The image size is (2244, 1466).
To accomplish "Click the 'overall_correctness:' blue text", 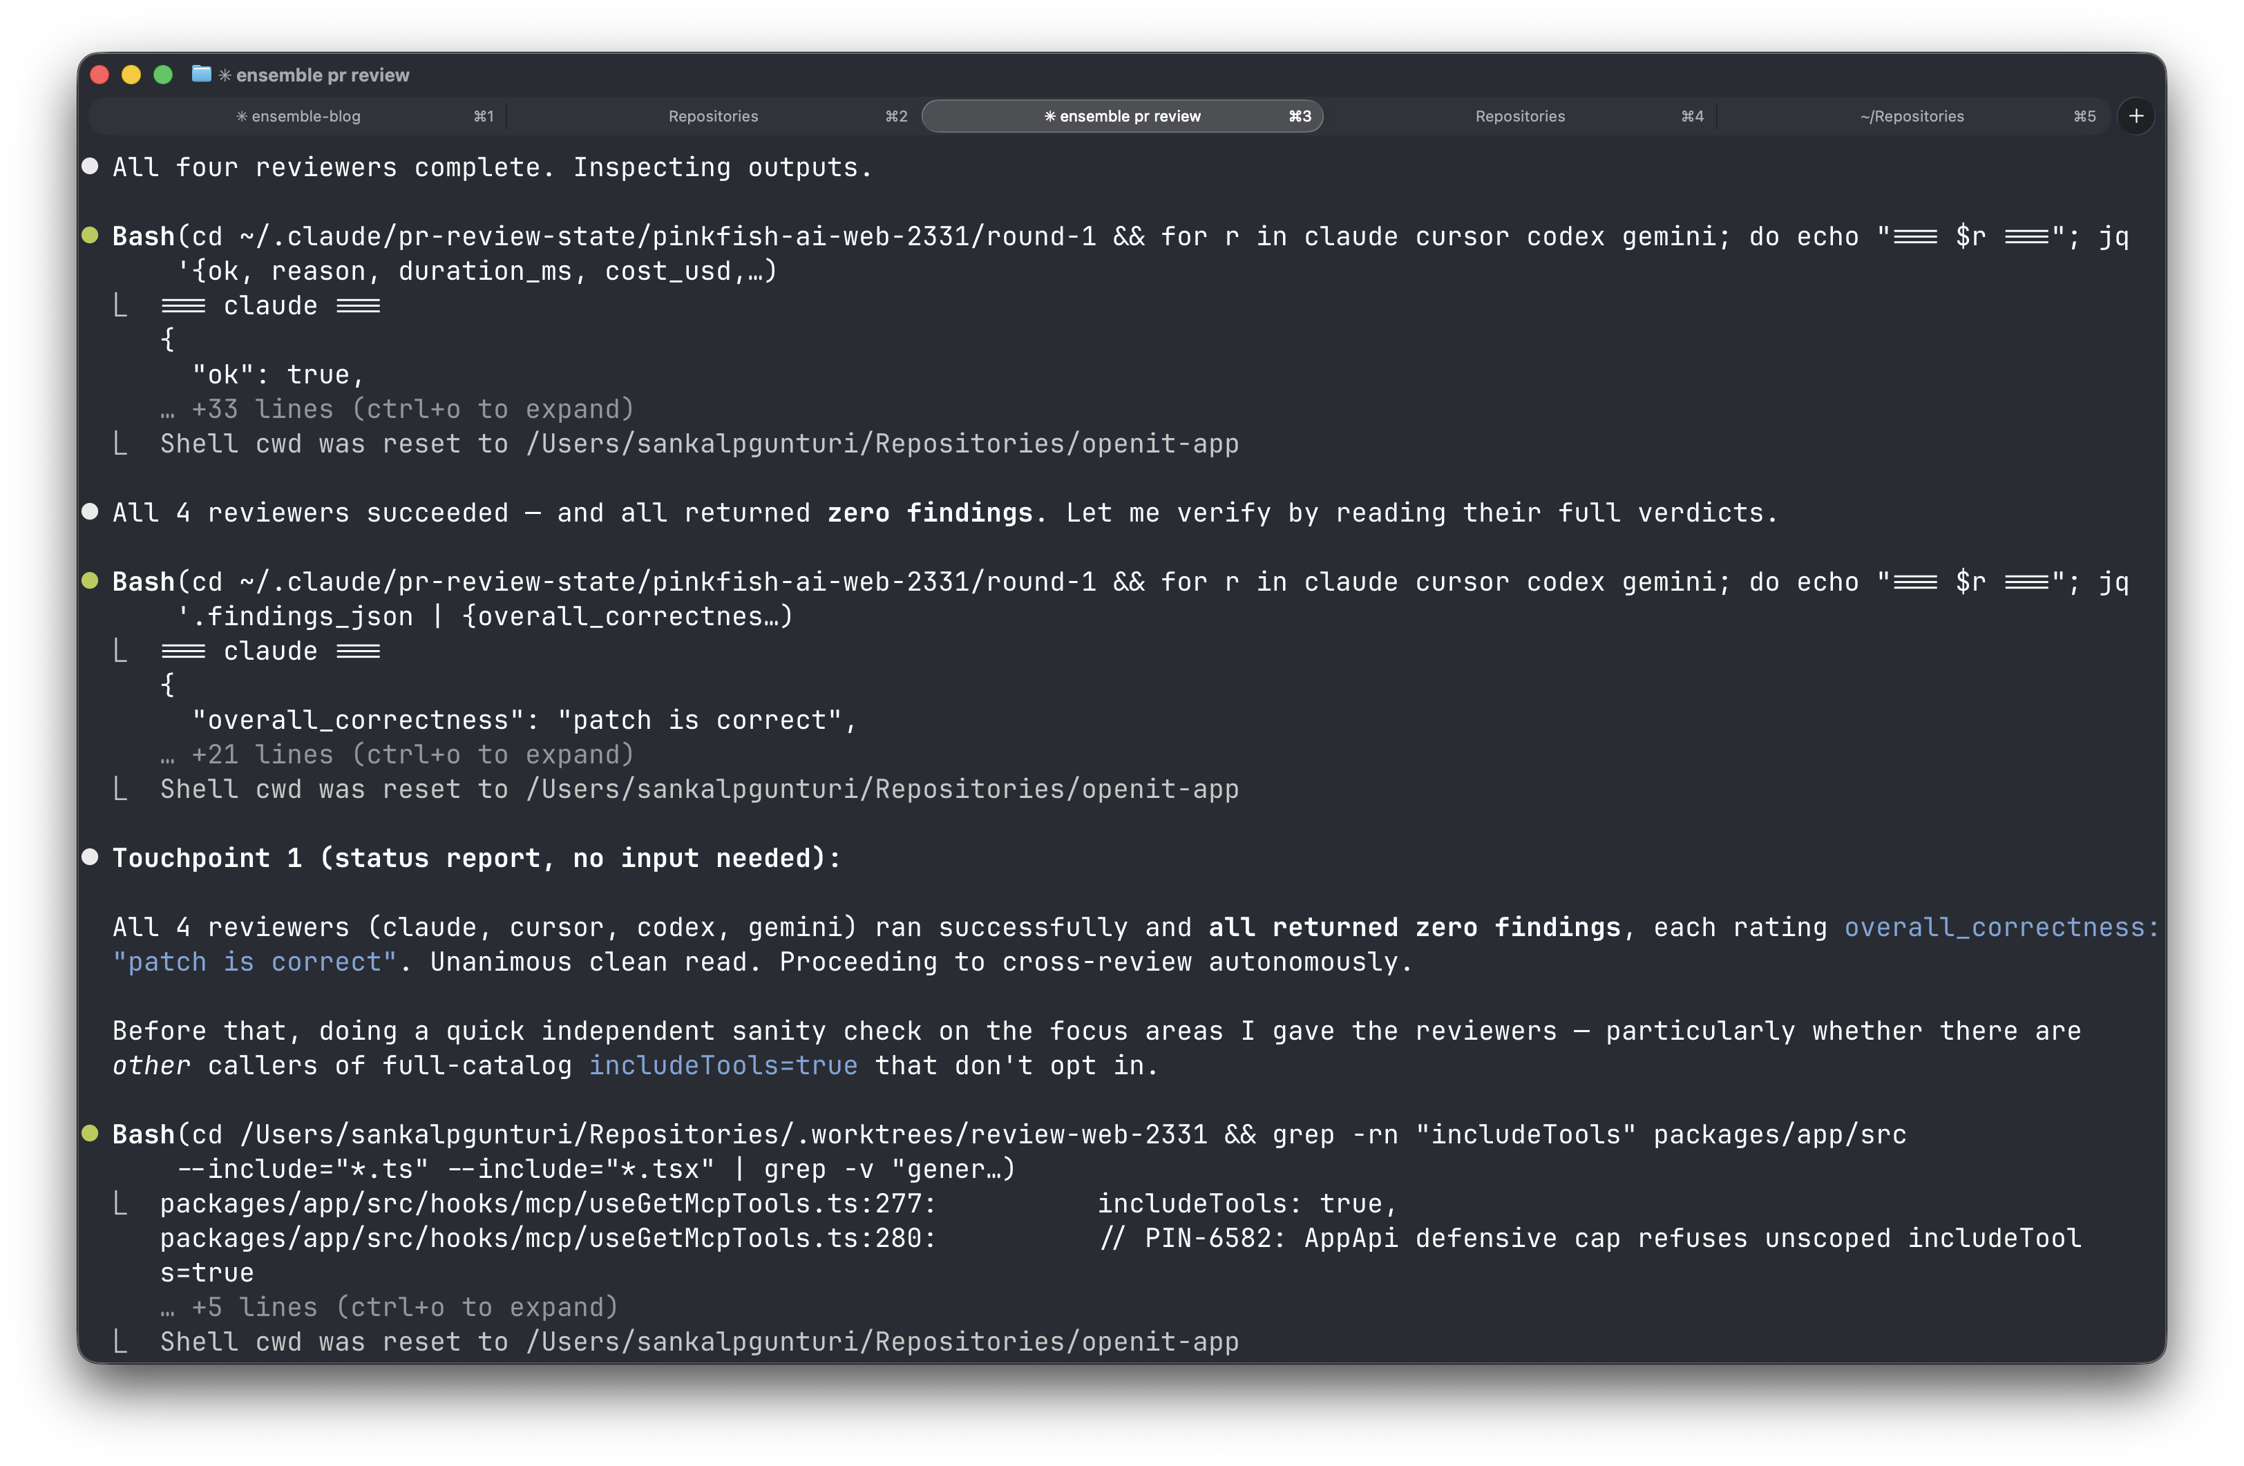I will [2001, 926].
